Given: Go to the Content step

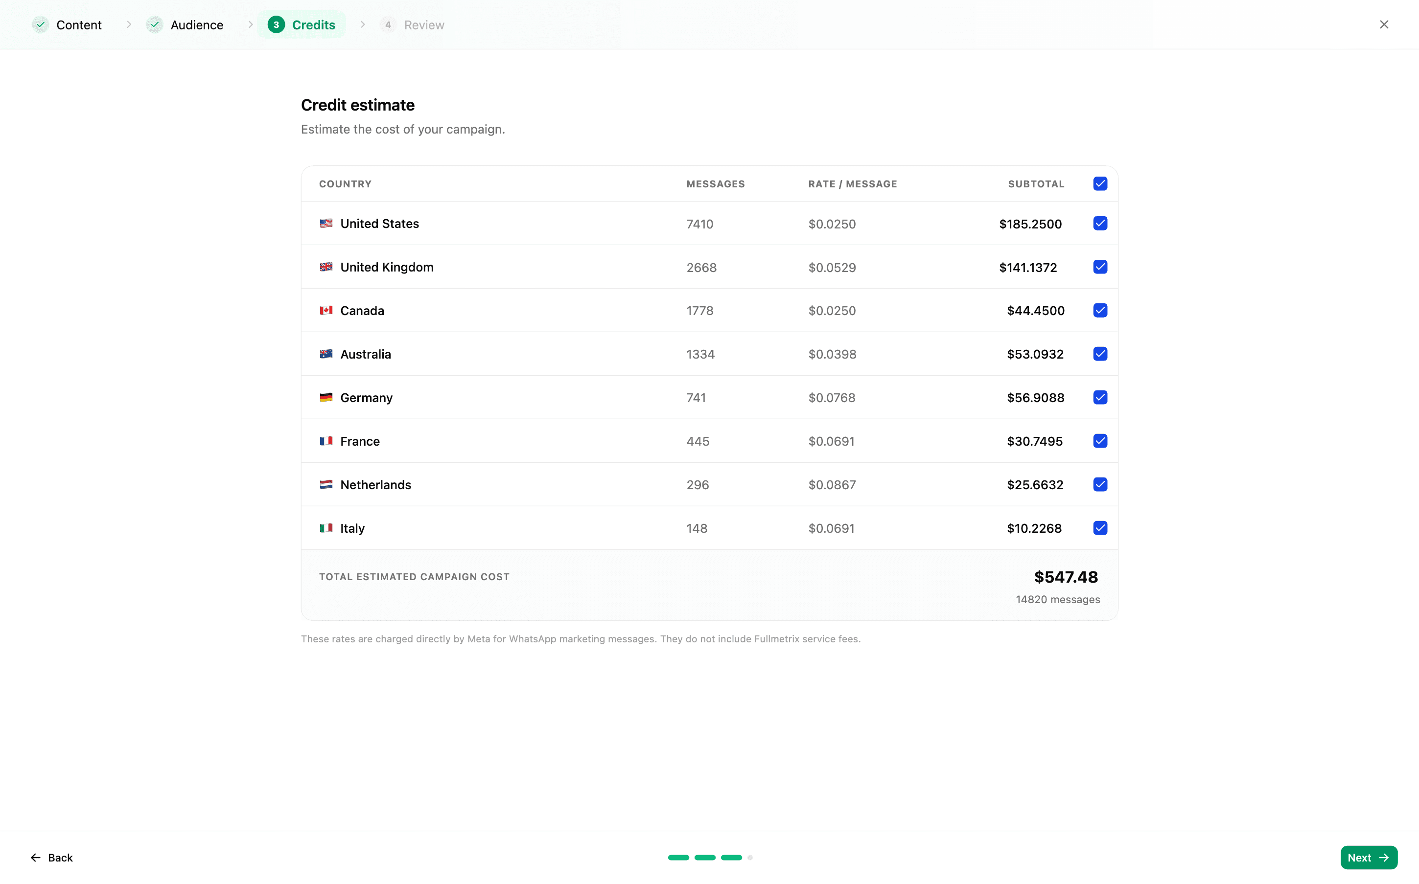Looking at the screenshot, I should [x=67, y=24].
